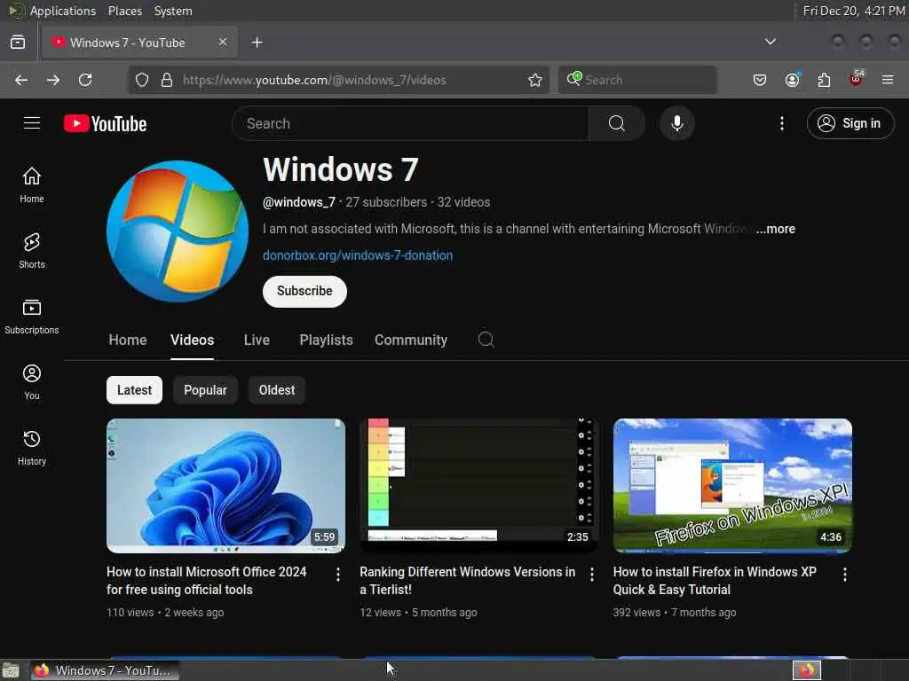Switch to the Videos tab
The width and height of the screenshot is (909, 681).
pos(192,340)
